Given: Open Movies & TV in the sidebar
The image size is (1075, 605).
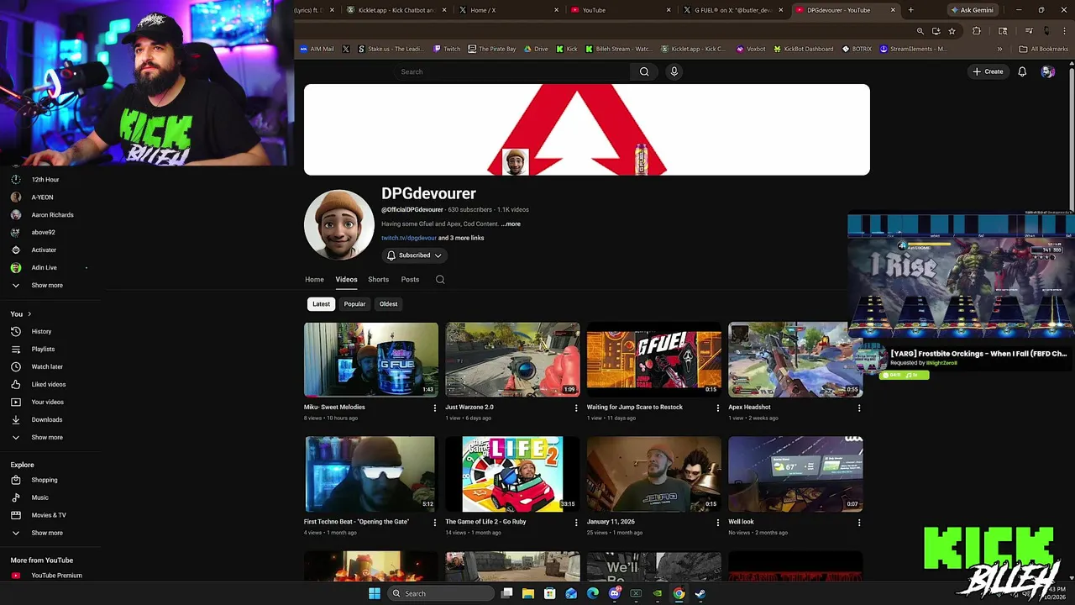Looking at the screenshot, I should coord(49,515).
